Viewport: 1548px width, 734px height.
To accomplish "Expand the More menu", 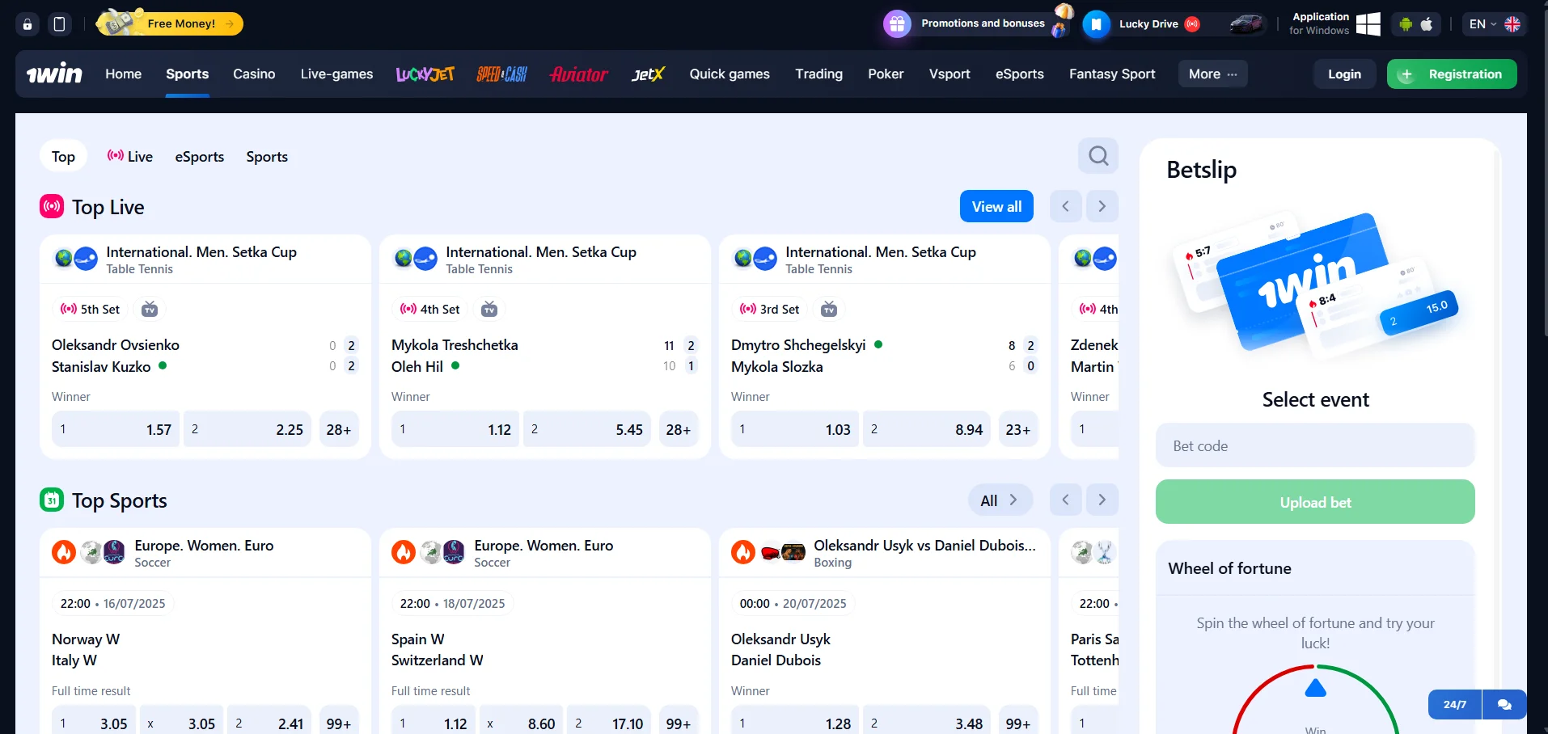I will click(1212, 74).
